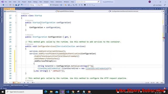Image resolution: width=168 pixels, height=94 pixels.
Task: Click the feedback icon beside Live Share
Action: coord(165,5)
